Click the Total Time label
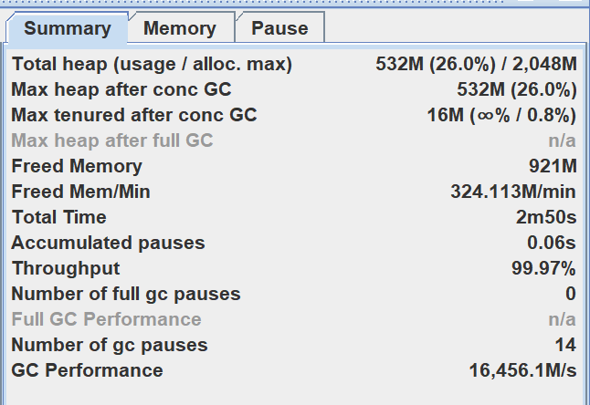Image resolution: width=590 pixels, height=405 pixels. click(59, 218)
